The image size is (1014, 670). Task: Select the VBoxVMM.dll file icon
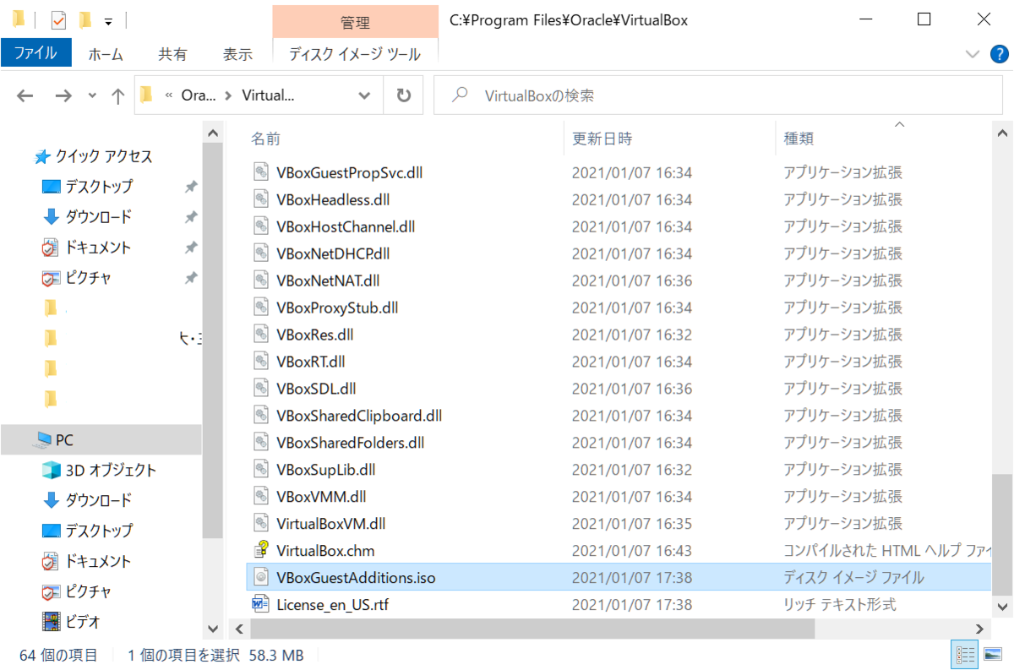pyautogui.click(x=261, y=497)
